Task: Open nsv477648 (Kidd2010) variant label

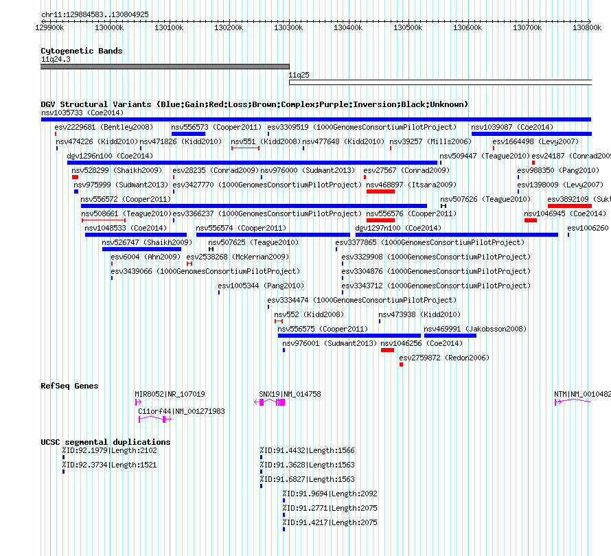Action: pyautogui.click(x=343, y=141)
